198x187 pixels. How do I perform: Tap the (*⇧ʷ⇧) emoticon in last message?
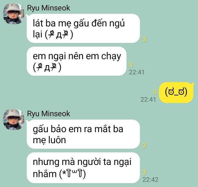[73, 174]
